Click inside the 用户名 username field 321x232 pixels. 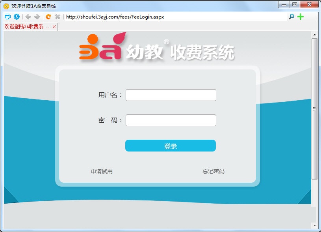coord(170,95)
